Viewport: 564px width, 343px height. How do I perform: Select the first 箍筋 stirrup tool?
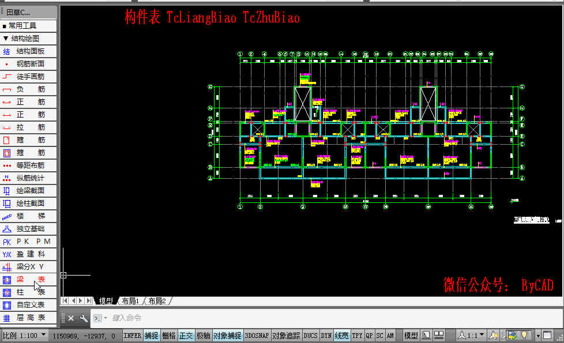28,140
